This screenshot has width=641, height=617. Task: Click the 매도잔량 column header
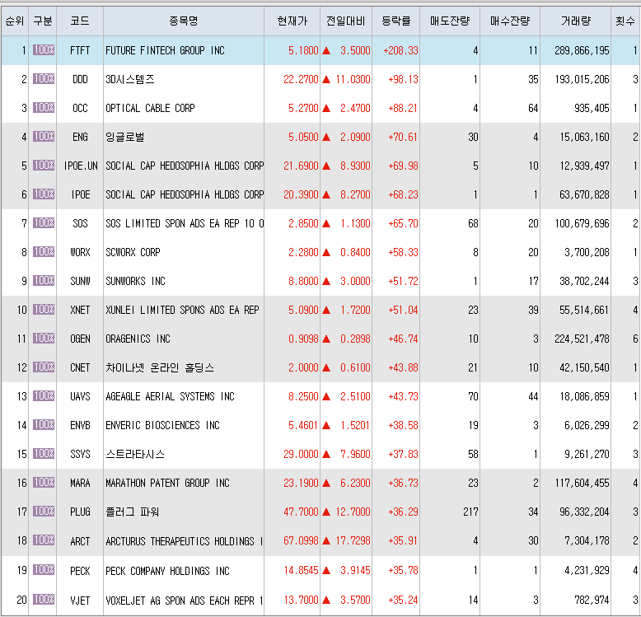tap(450, 21)
